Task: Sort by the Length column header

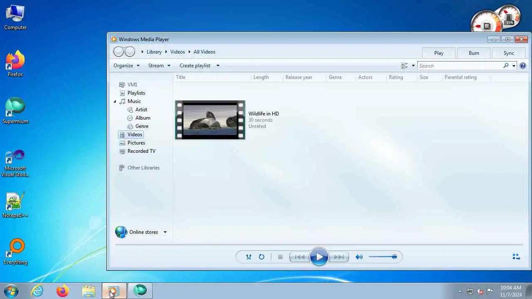Action: point(261,77)
